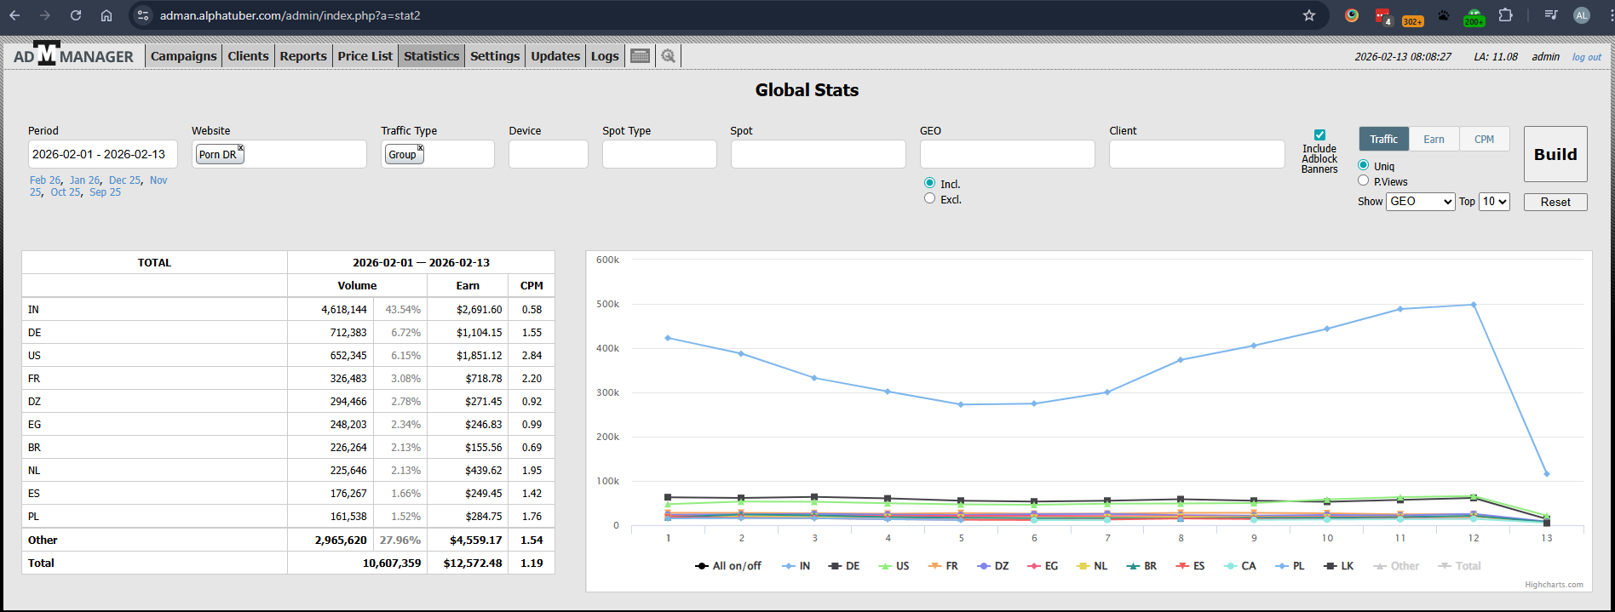
Task: Click the browser media control icon
Action: [1551, 15]
